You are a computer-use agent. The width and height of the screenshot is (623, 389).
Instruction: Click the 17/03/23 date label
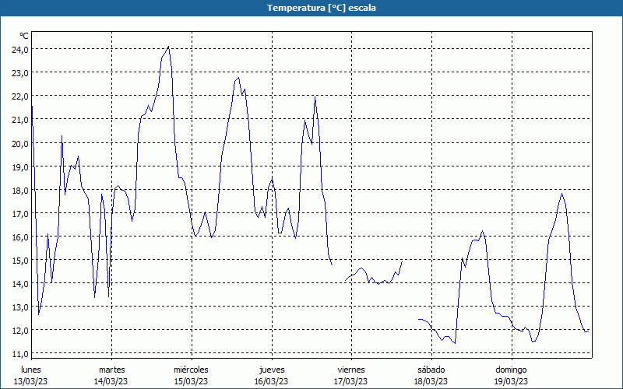click(351, 382)
